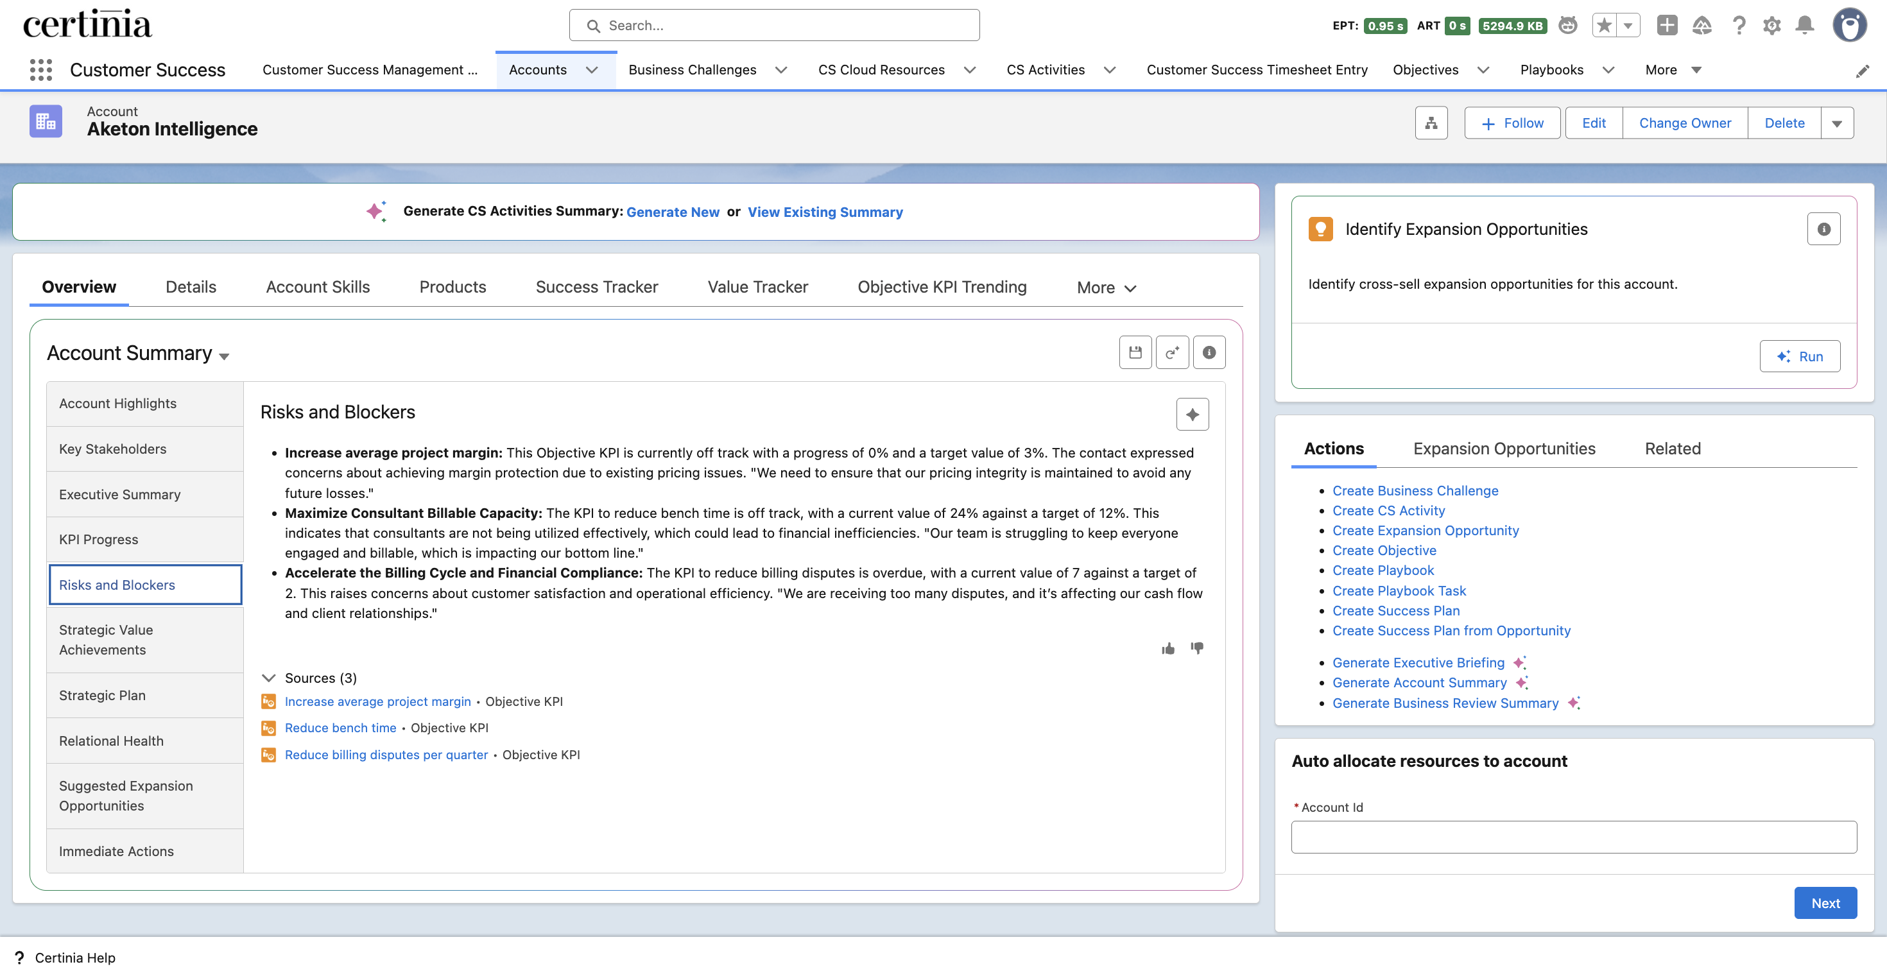This screenshot has width=1887, height=978.
Task: Expand Business Challenges dropdown chevron
Action: (x=781, y=71)
